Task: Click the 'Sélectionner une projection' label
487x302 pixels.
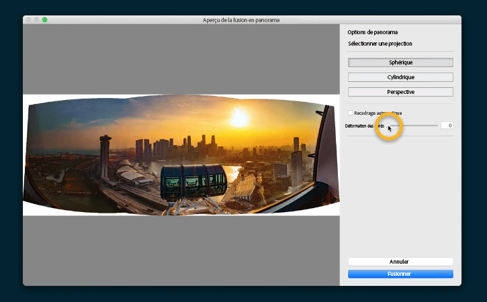Action: point(380,44)
